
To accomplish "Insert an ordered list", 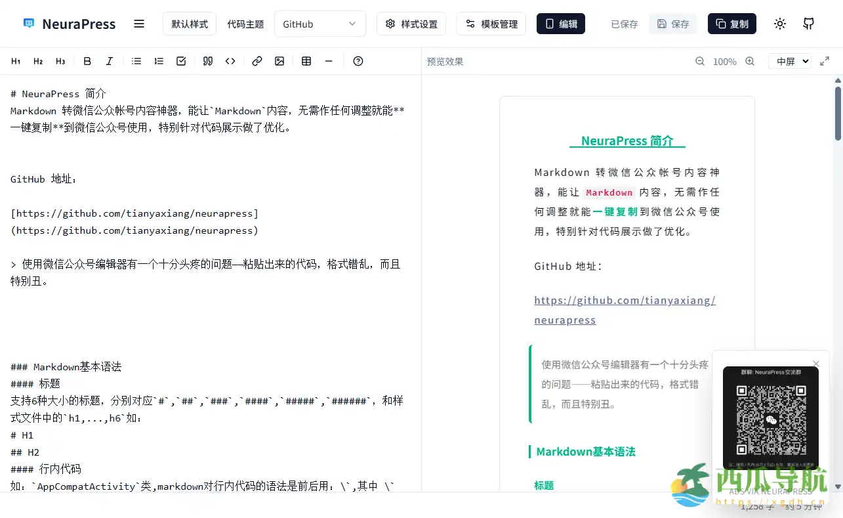I will pyautogui.click(x=158, y=60).
